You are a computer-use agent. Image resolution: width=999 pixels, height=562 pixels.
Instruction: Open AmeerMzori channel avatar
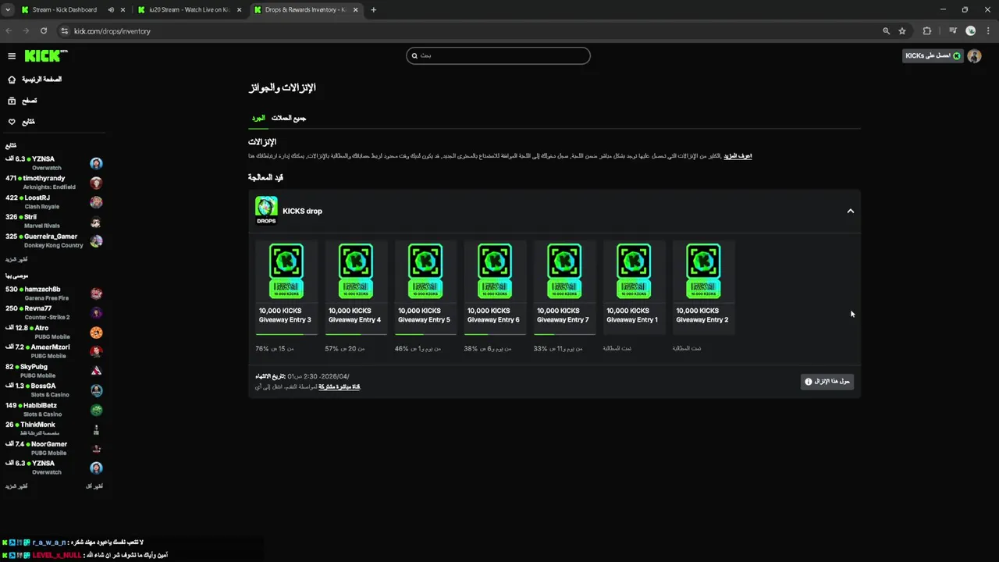(x=96, y=351)
